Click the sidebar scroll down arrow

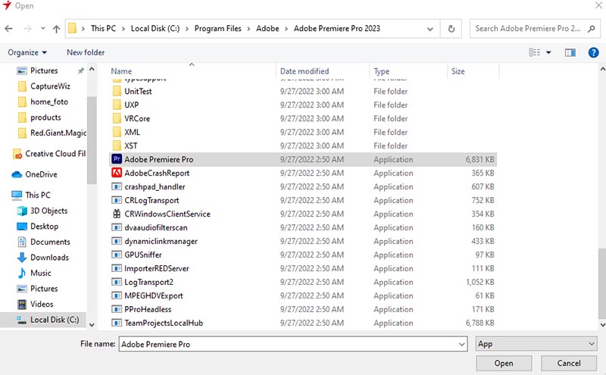[92, 324]
